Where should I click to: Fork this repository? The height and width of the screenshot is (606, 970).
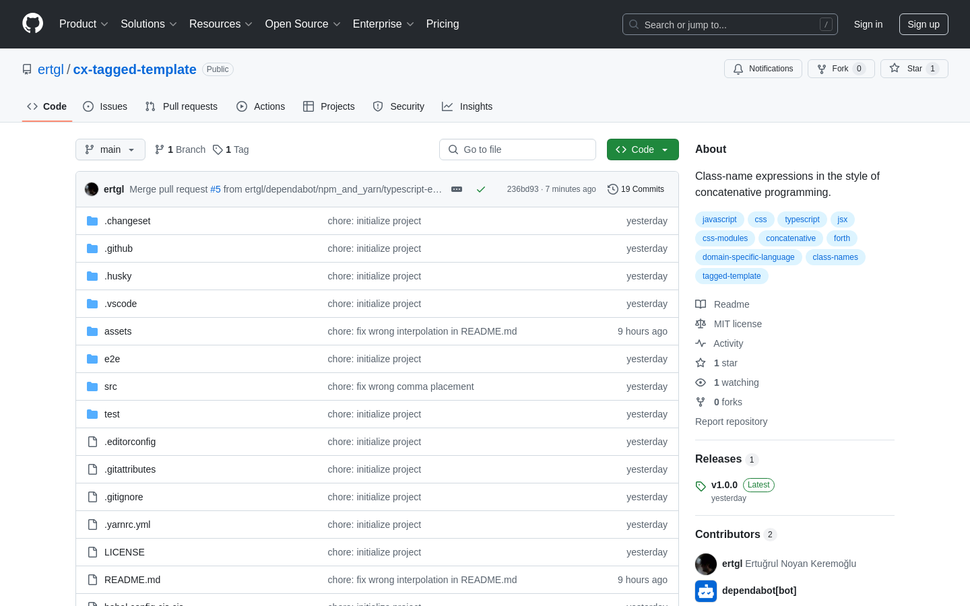[x=841, y=69]
